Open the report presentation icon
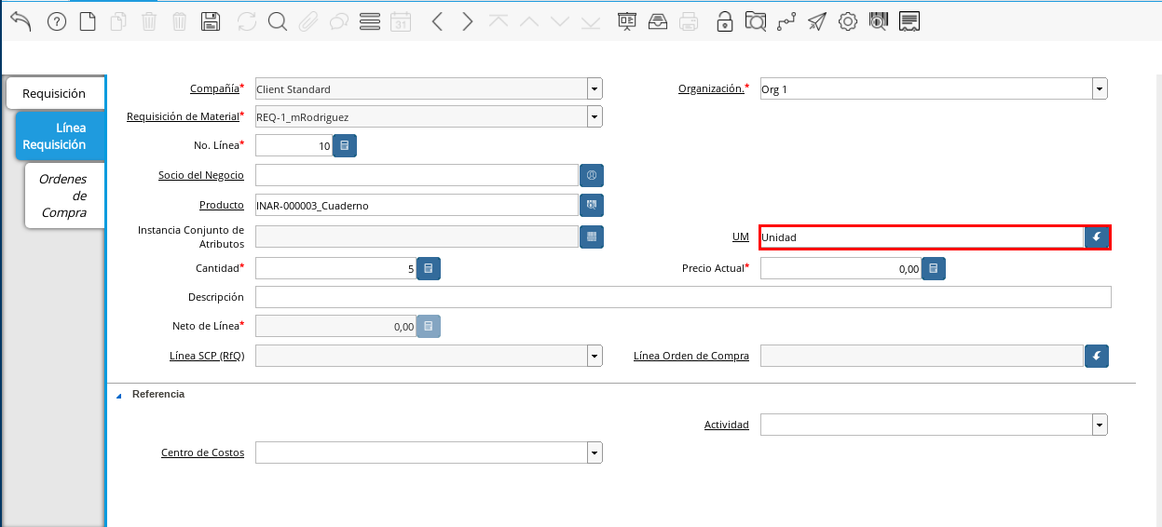The width and height of the screenshot is (1162, 527). click(627, 22)
